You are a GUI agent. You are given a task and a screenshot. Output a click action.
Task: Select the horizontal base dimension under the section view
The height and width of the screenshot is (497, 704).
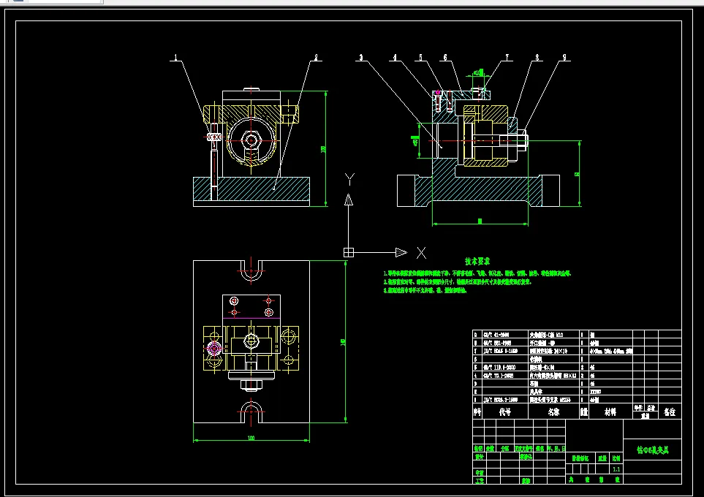coord(480,221)
